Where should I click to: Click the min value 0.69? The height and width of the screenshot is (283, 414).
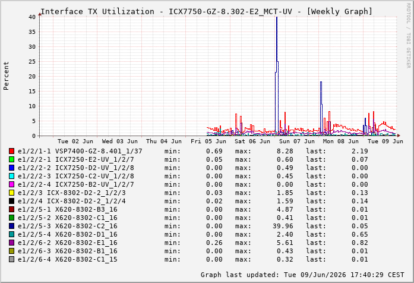(x=214, y=151)
